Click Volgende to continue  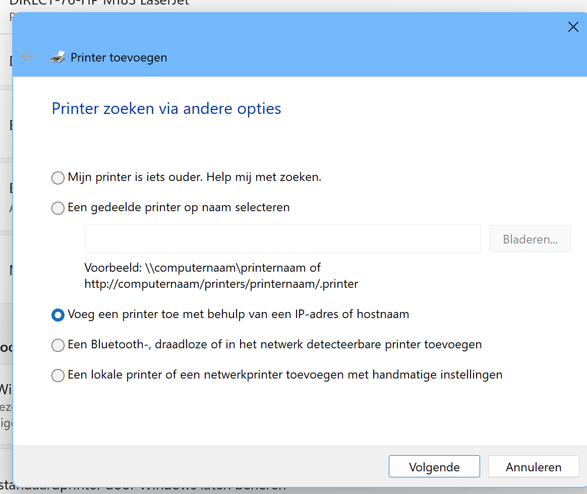434,467
